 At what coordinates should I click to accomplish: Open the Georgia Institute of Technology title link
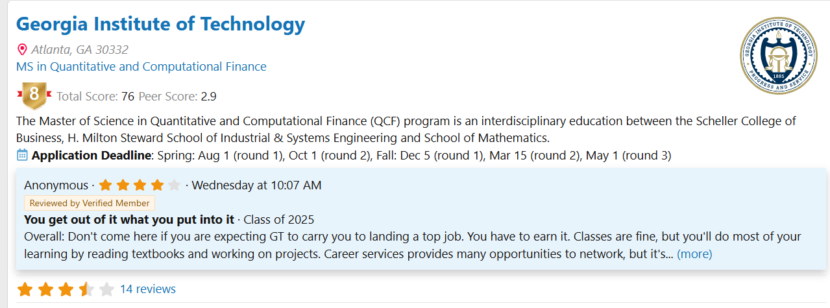pos(160,24)
